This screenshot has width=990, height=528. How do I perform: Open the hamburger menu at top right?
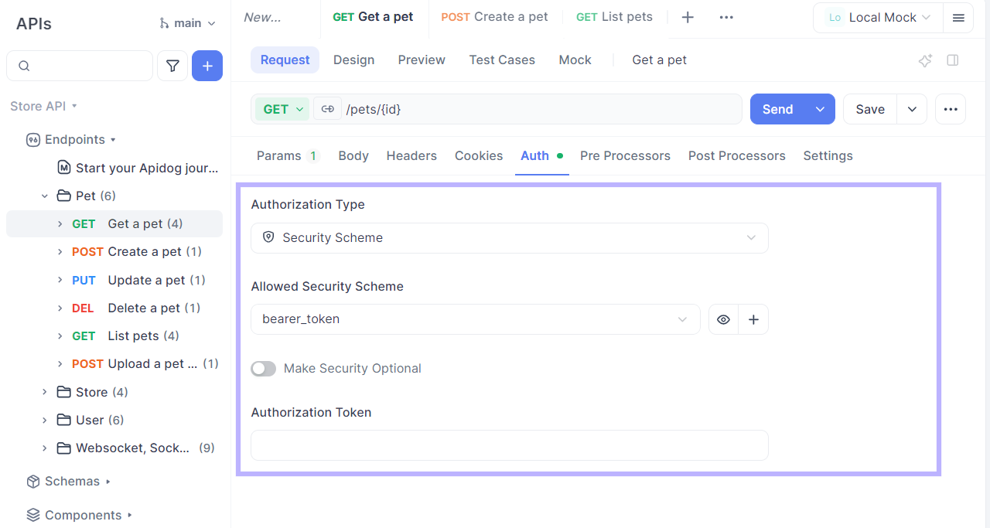[x=958, y=18]
